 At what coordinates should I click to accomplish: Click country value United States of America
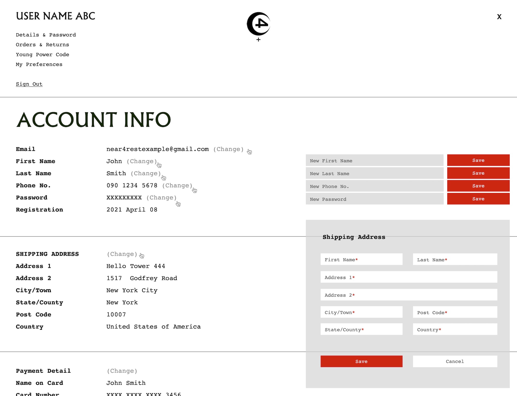click(x=154, y=327)
